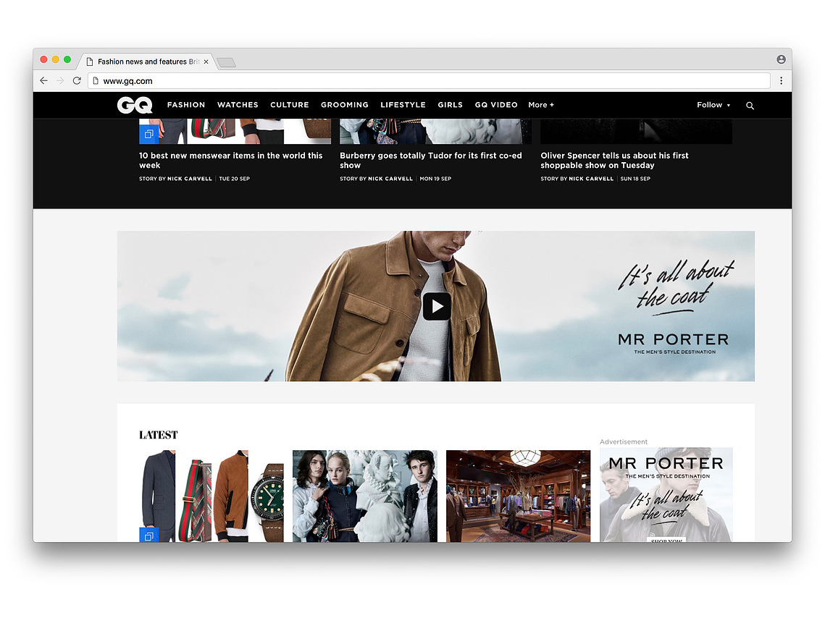The height and width of the screenshot is (618, 825).
Task: Minimize the window with the yellow button
Action: [x=55, y=59]
